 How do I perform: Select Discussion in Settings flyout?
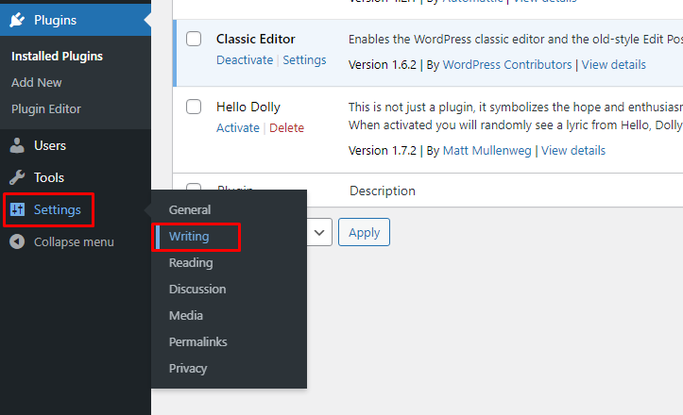(x=197, y=290)
